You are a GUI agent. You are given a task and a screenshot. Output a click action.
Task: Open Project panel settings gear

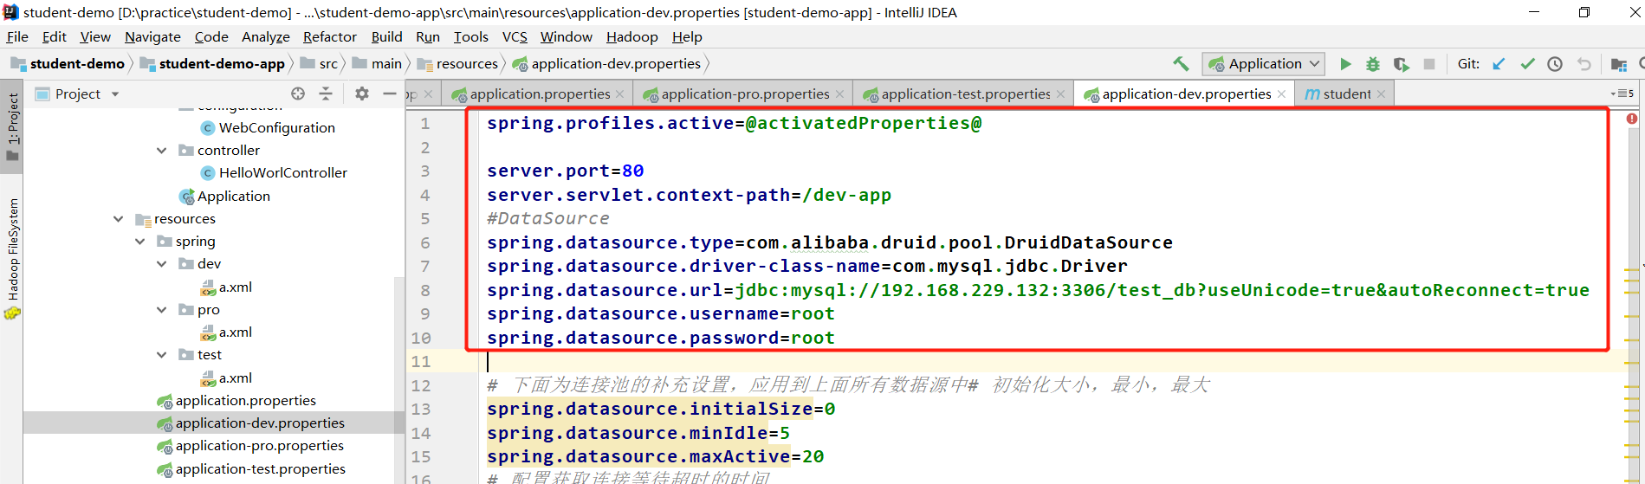click(x=362, y=94)
